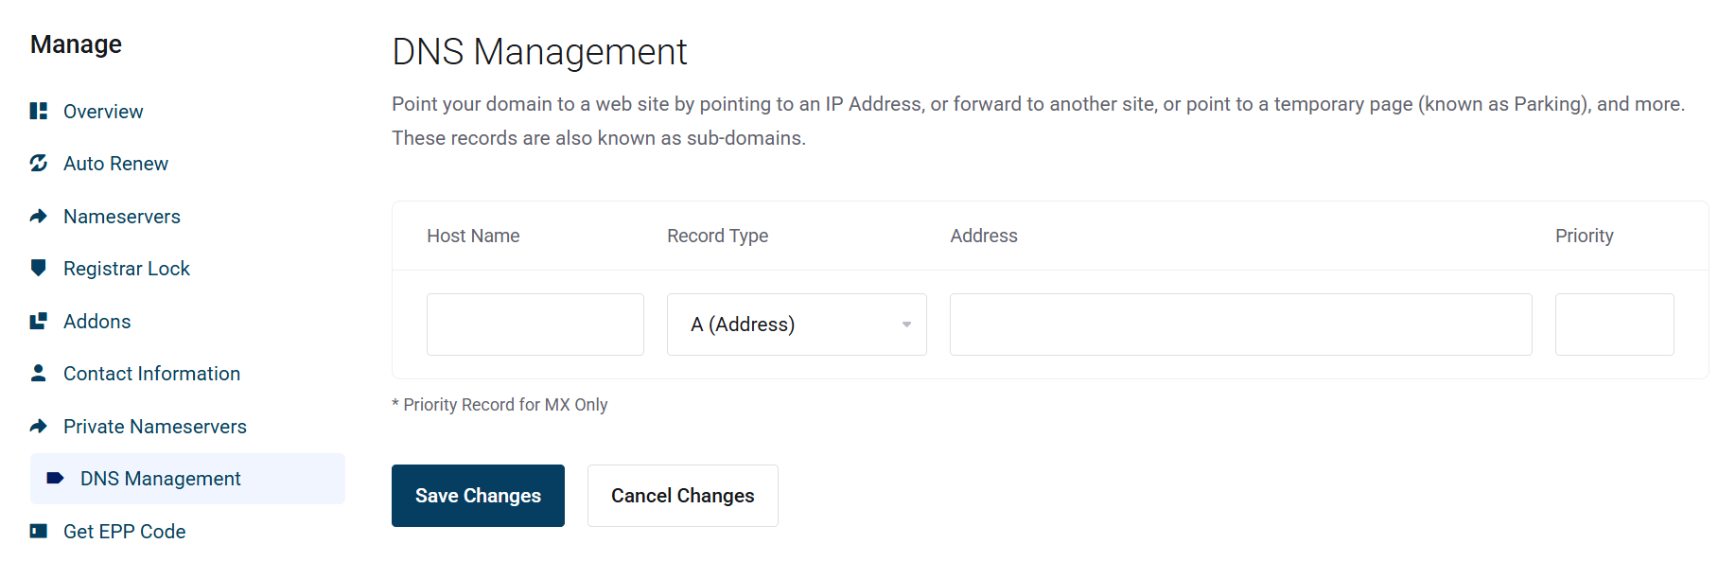1718x579 pixels.
Task: Click into the Address text field
Action: coord(1240,325)
